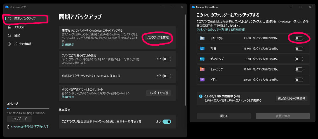Click the インポートの管理 button
The image size is (318, 139).
click(x=159, y=93)
